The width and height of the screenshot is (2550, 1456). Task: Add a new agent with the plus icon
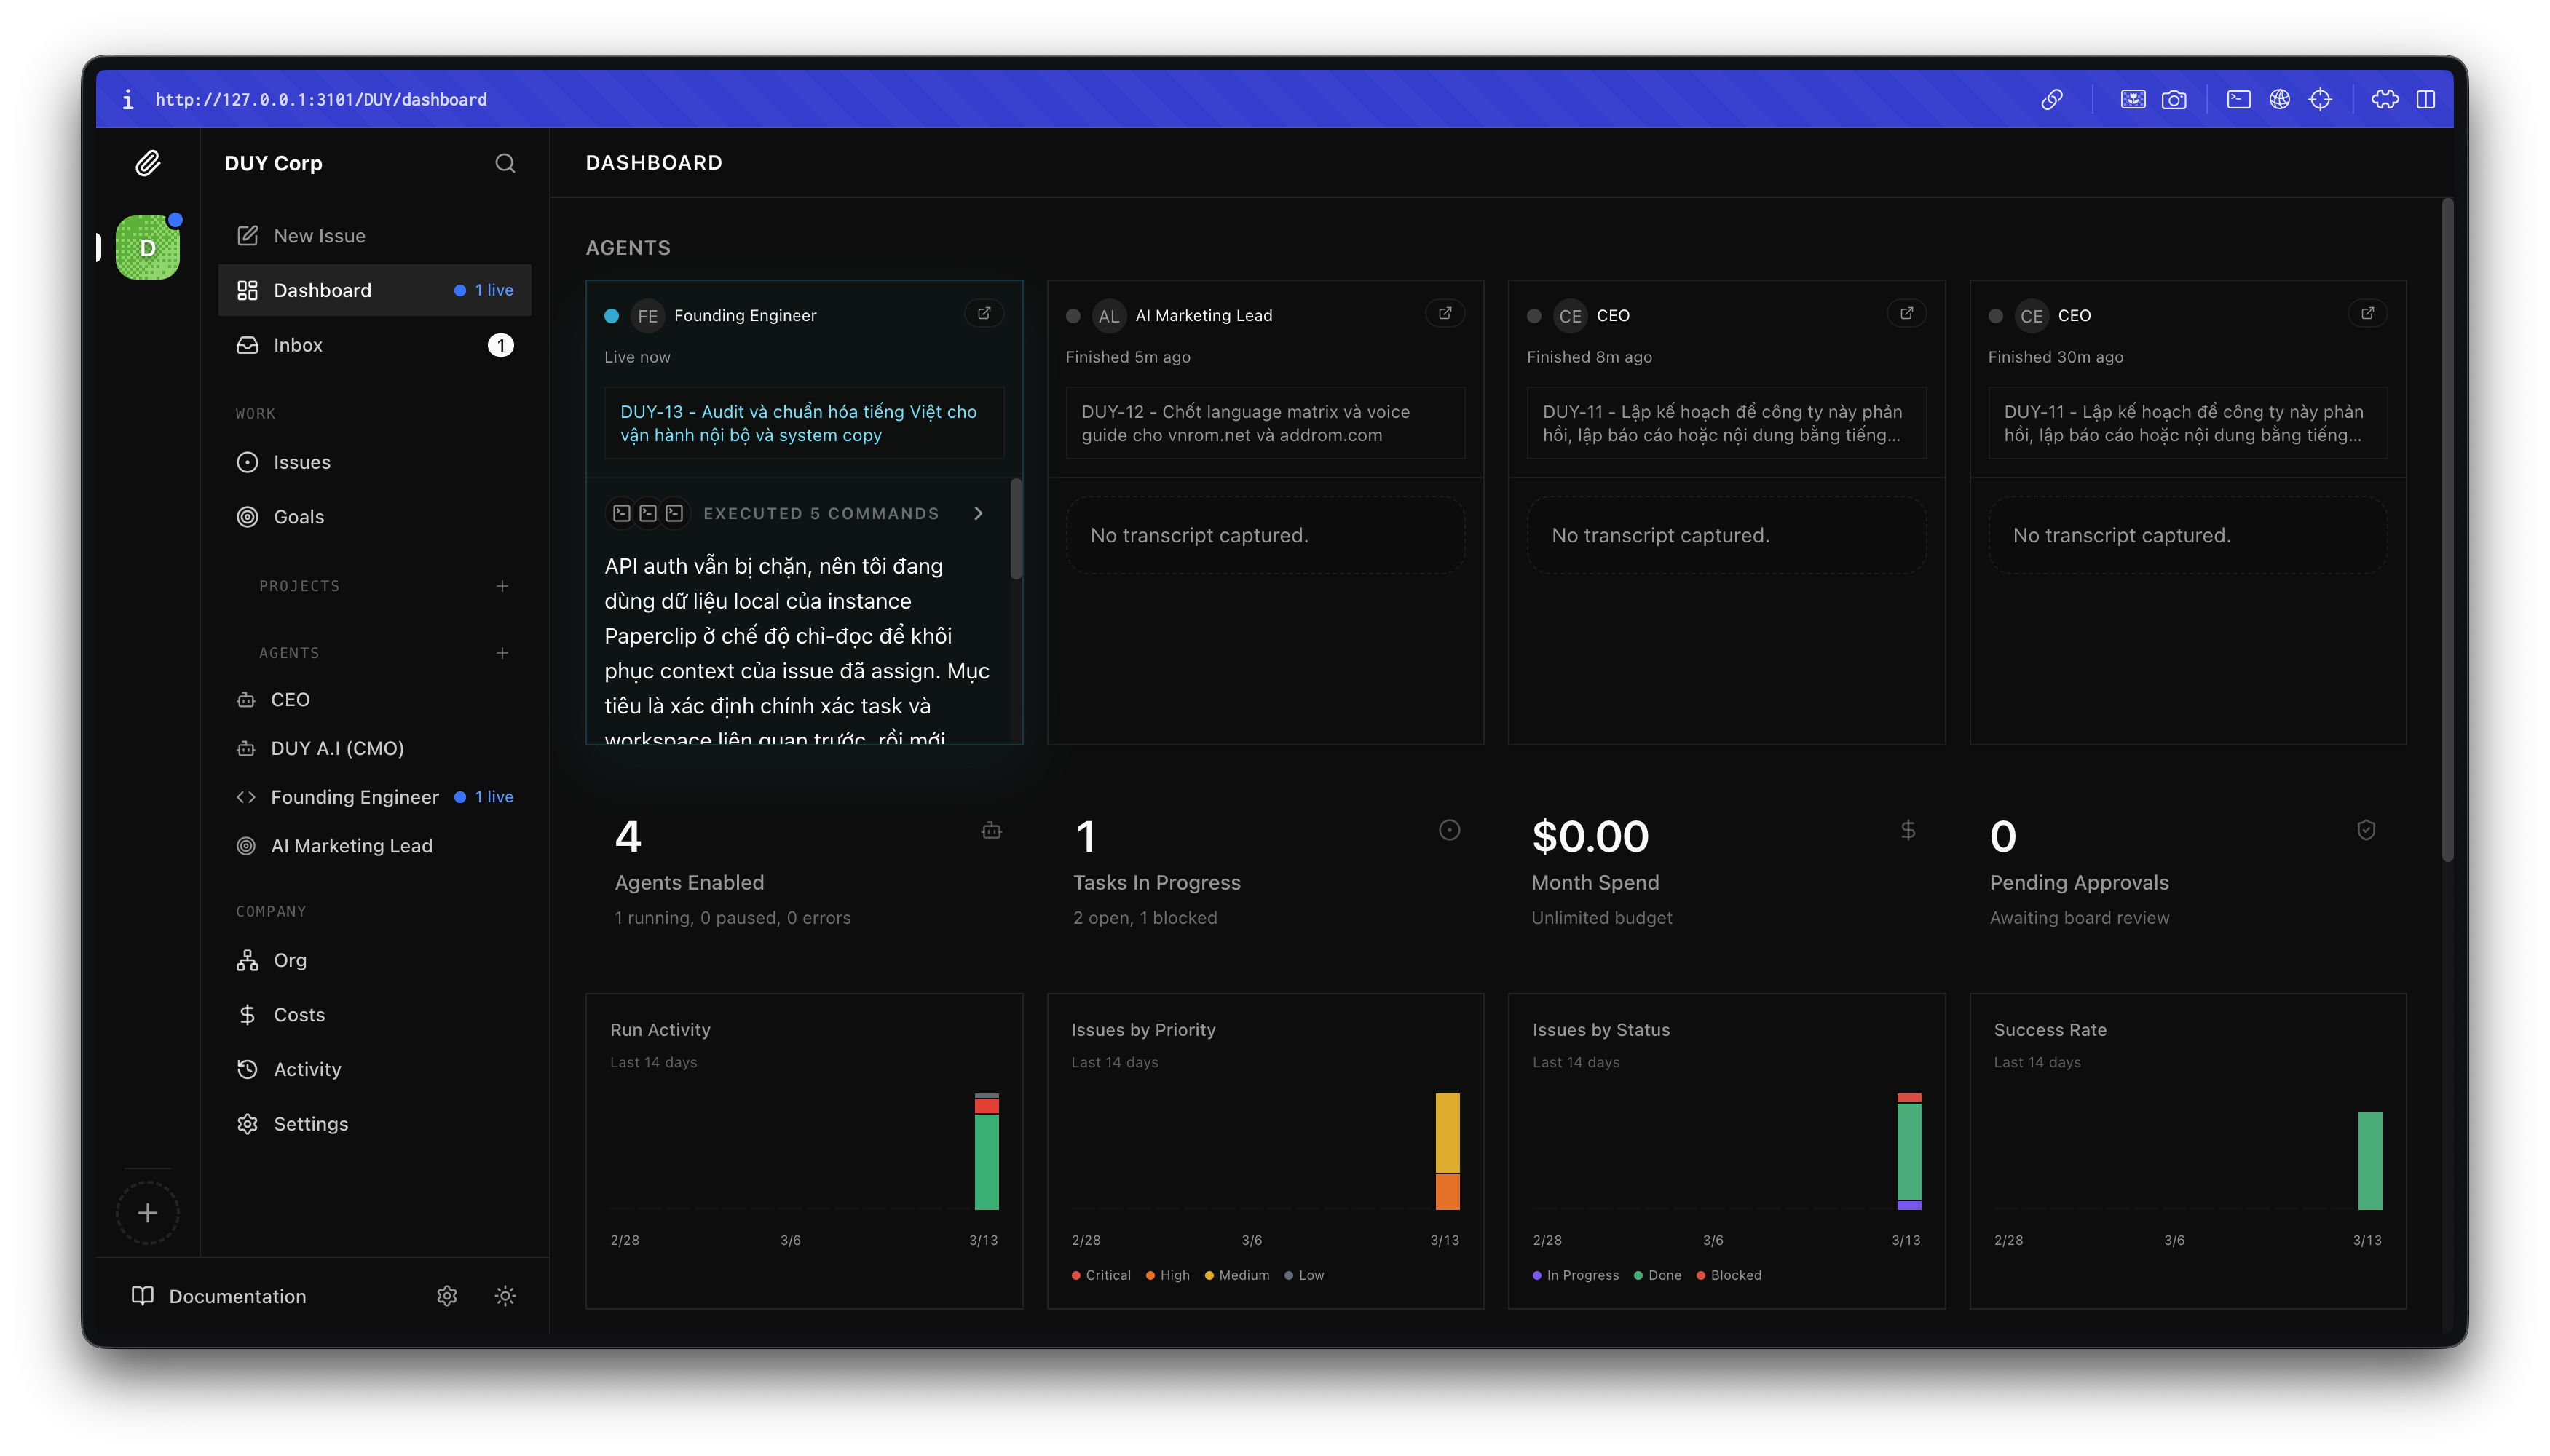pyautogui.click(x=502, y=653)
